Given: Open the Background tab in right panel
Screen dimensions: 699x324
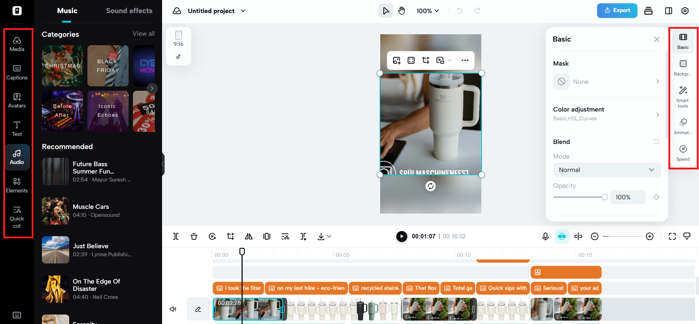Looking at the screenshot, I should point(683,68).
